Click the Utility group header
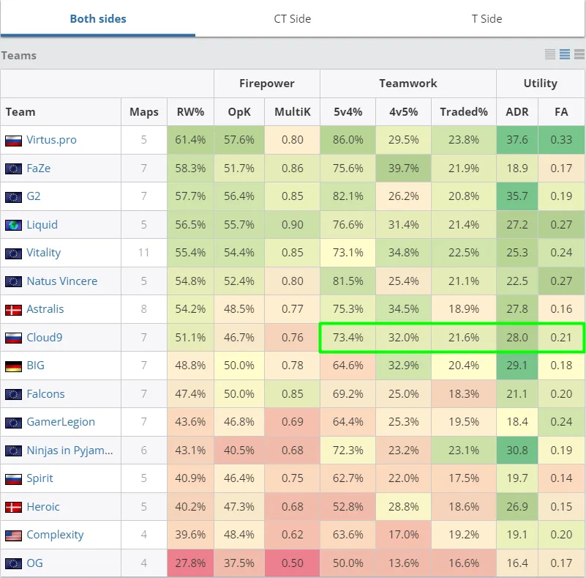 (541, 84)
